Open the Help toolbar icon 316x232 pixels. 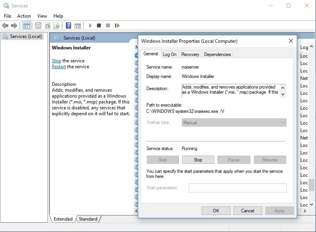click(x=69, y=25)
